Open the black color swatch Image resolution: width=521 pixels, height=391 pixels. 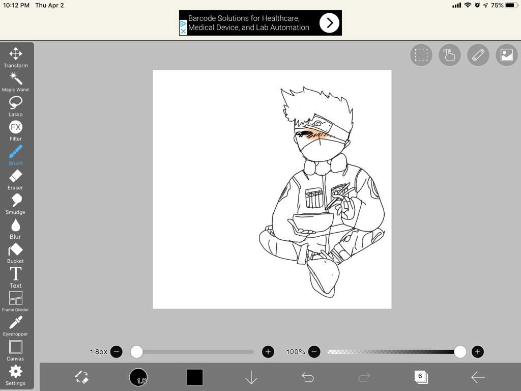pos(195,377)
